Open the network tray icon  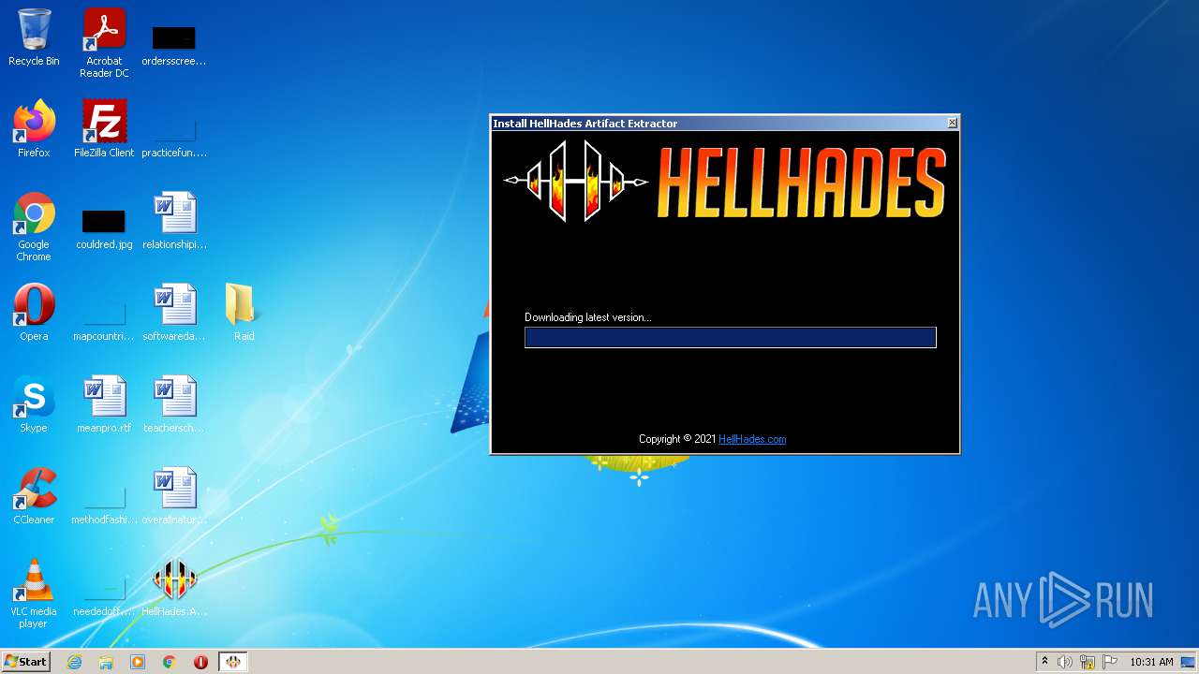point(1088,662)
